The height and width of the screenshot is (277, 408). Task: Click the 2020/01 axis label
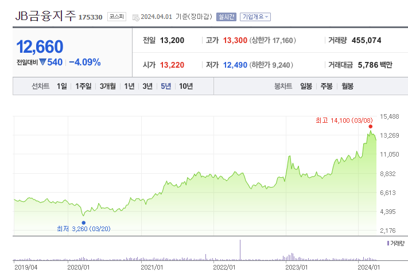tap(78, 267)
